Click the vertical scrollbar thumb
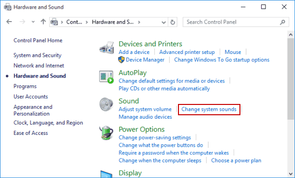295x178 pixels. (291, 79)
